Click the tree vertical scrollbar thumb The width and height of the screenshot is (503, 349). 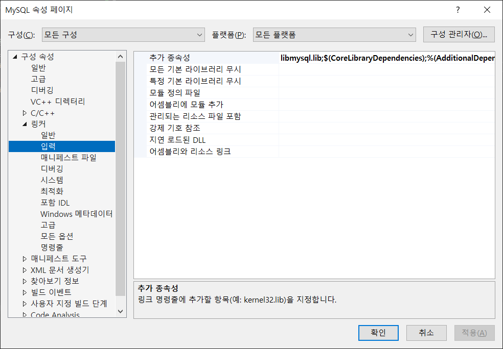[x=120, y=179]
